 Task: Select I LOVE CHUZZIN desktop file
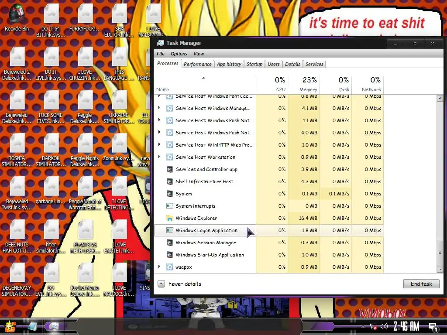pyautogui.click(x=85, y=64)
